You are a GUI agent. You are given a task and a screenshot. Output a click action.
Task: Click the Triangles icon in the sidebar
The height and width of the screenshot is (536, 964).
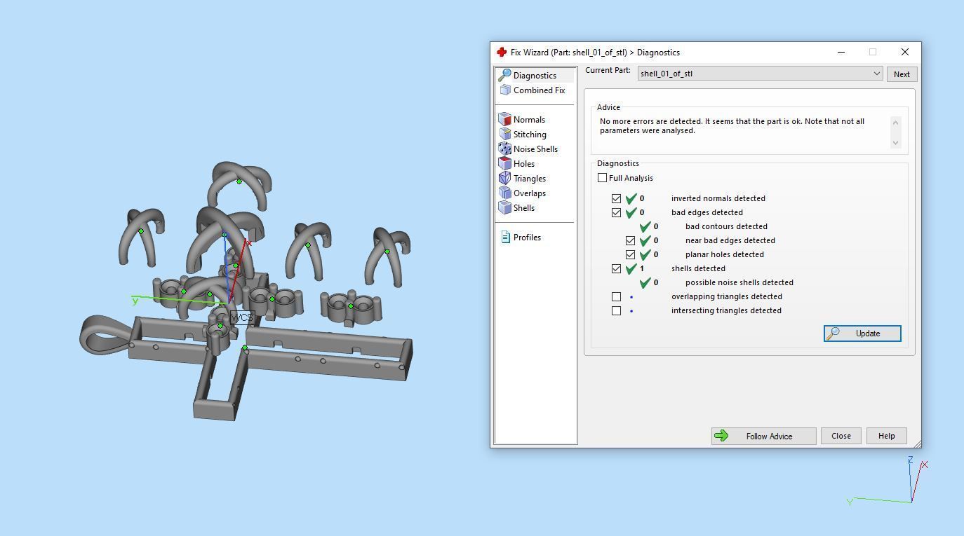tap(504, 178)
